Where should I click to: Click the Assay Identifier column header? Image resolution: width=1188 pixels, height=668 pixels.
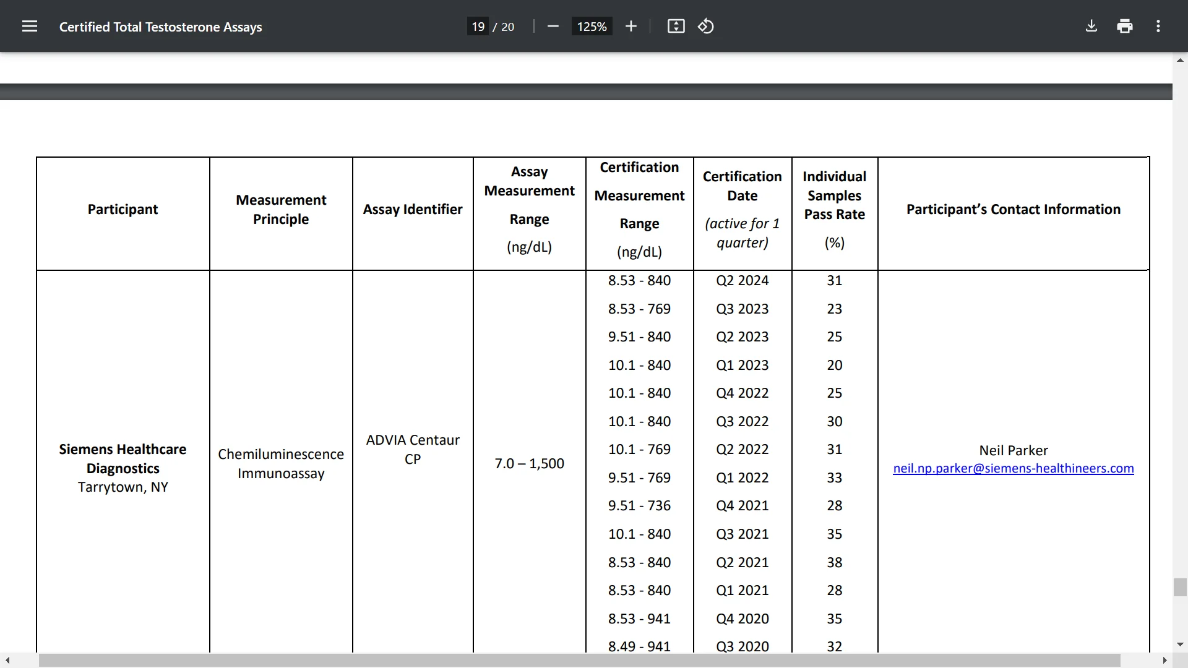(413, 209)
